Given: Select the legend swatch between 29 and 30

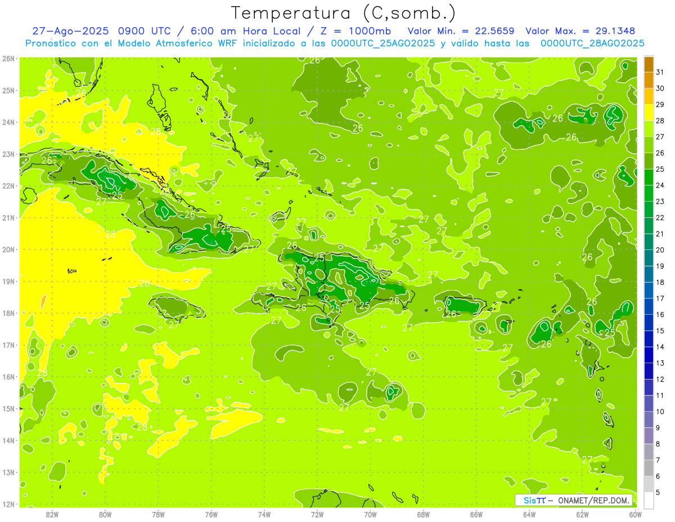Looking at the screenshot, I should [649, 96].
